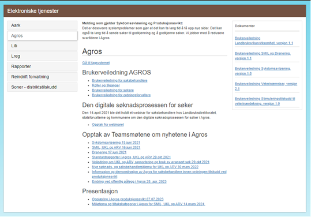311x217 pixels.
Task: Open the Lreg sidebar entry
Action: (x=42, y=56)
